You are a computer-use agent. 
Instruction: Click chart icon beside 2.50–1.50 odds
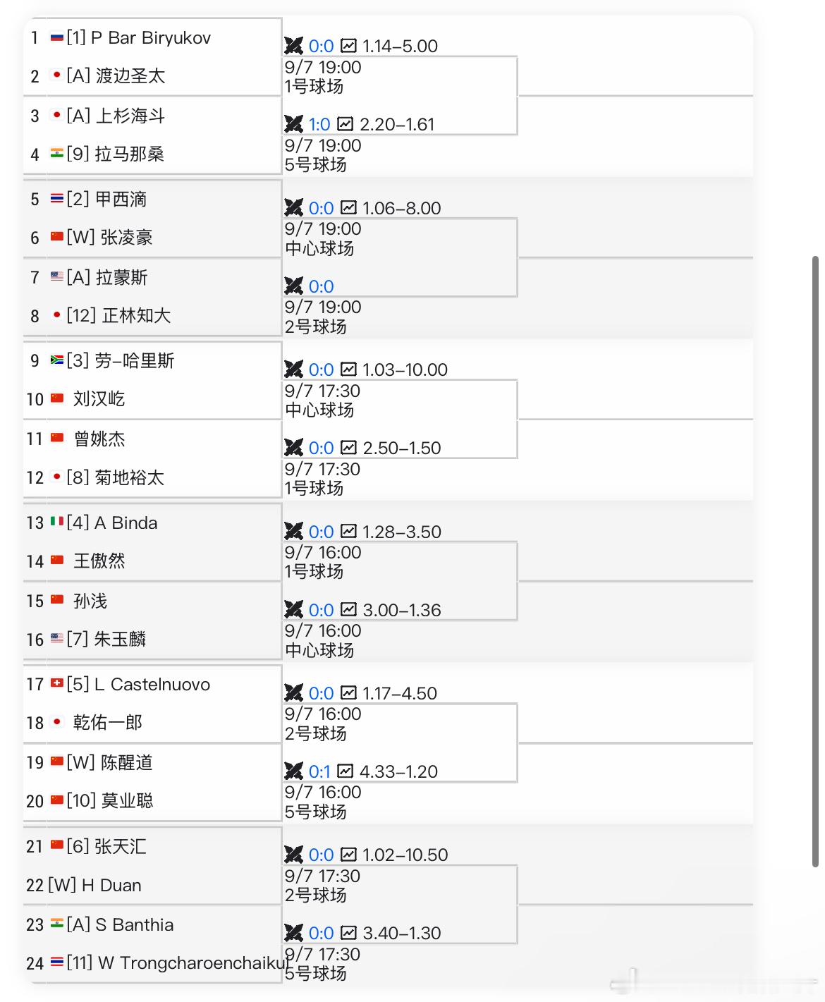[348, 448]
